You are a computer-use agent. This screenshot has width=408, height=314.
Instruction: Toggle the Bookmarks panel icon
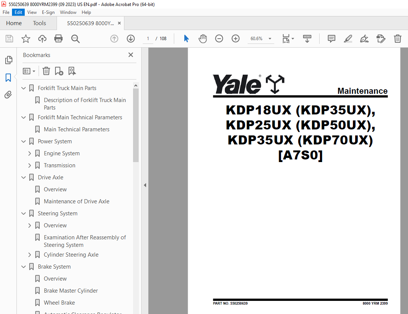click(8, 77)
